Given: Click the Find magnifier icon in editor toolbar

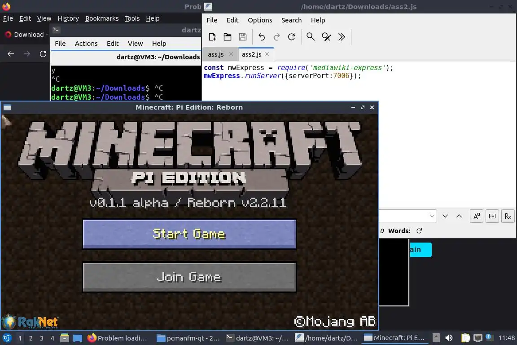Looking at the screenshot, I should 310,37.
